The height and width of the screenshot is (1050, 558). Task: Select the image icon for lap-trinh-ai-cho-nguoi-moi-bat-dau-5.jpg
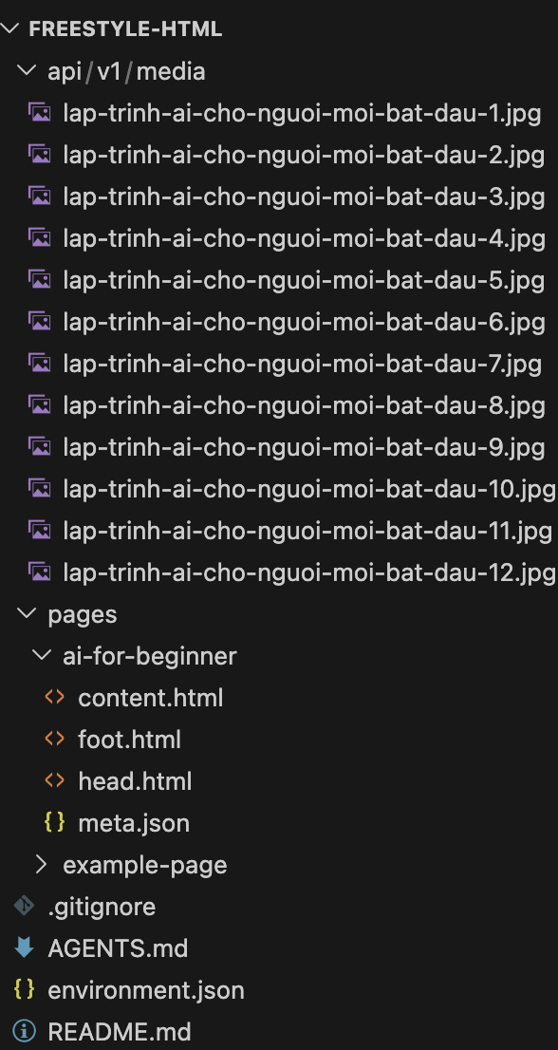pos(39,280)
